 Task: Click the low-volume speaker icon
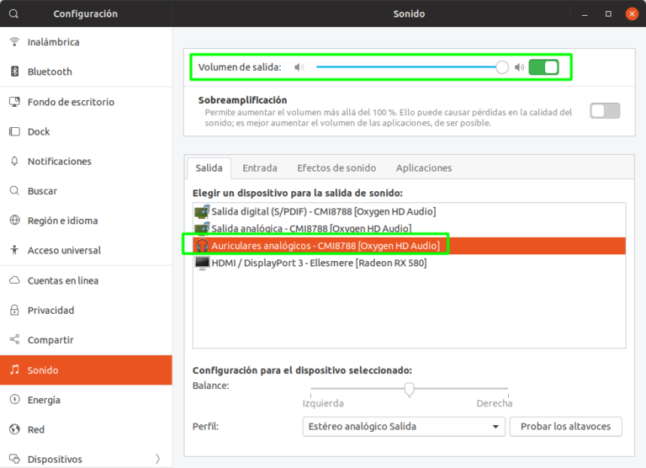299,67
